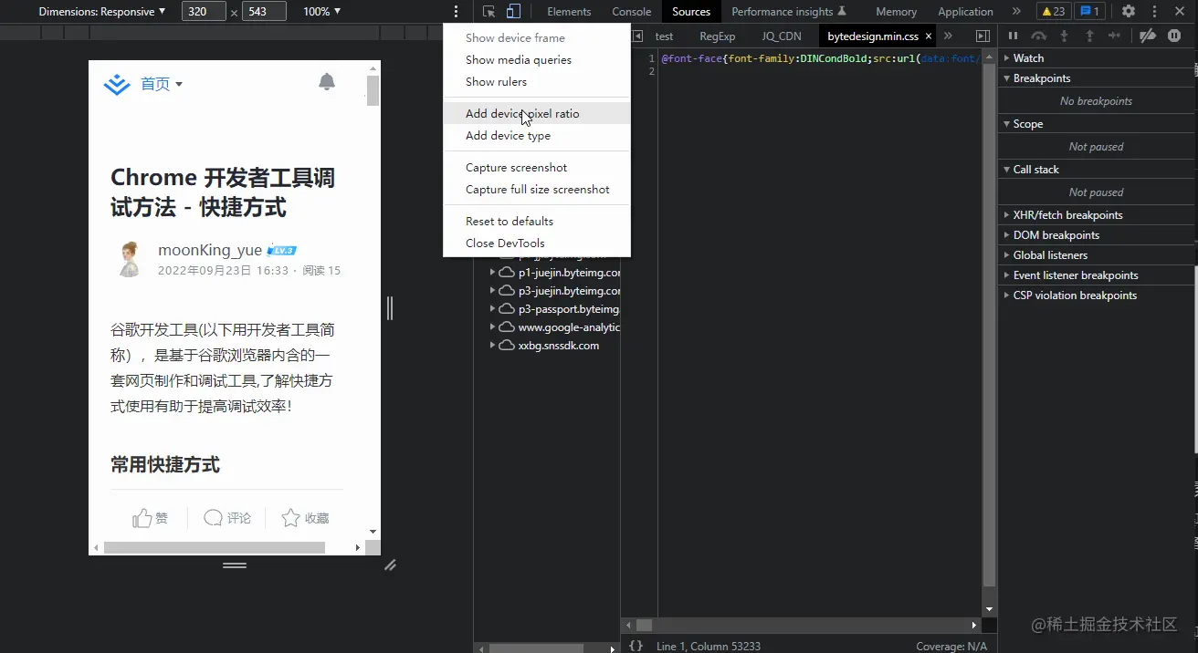Click the comment bubble icon
Viewport: 1198px width, 653px height.
click(213, 518)
